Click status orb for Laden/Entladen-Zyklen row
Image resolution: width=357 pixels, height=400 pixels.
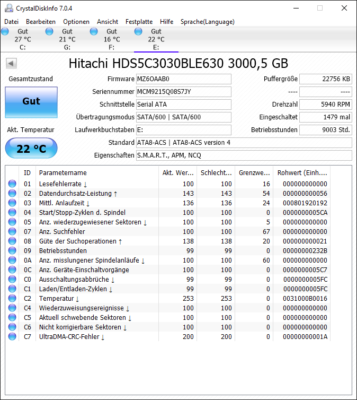(x=12, y=289)
